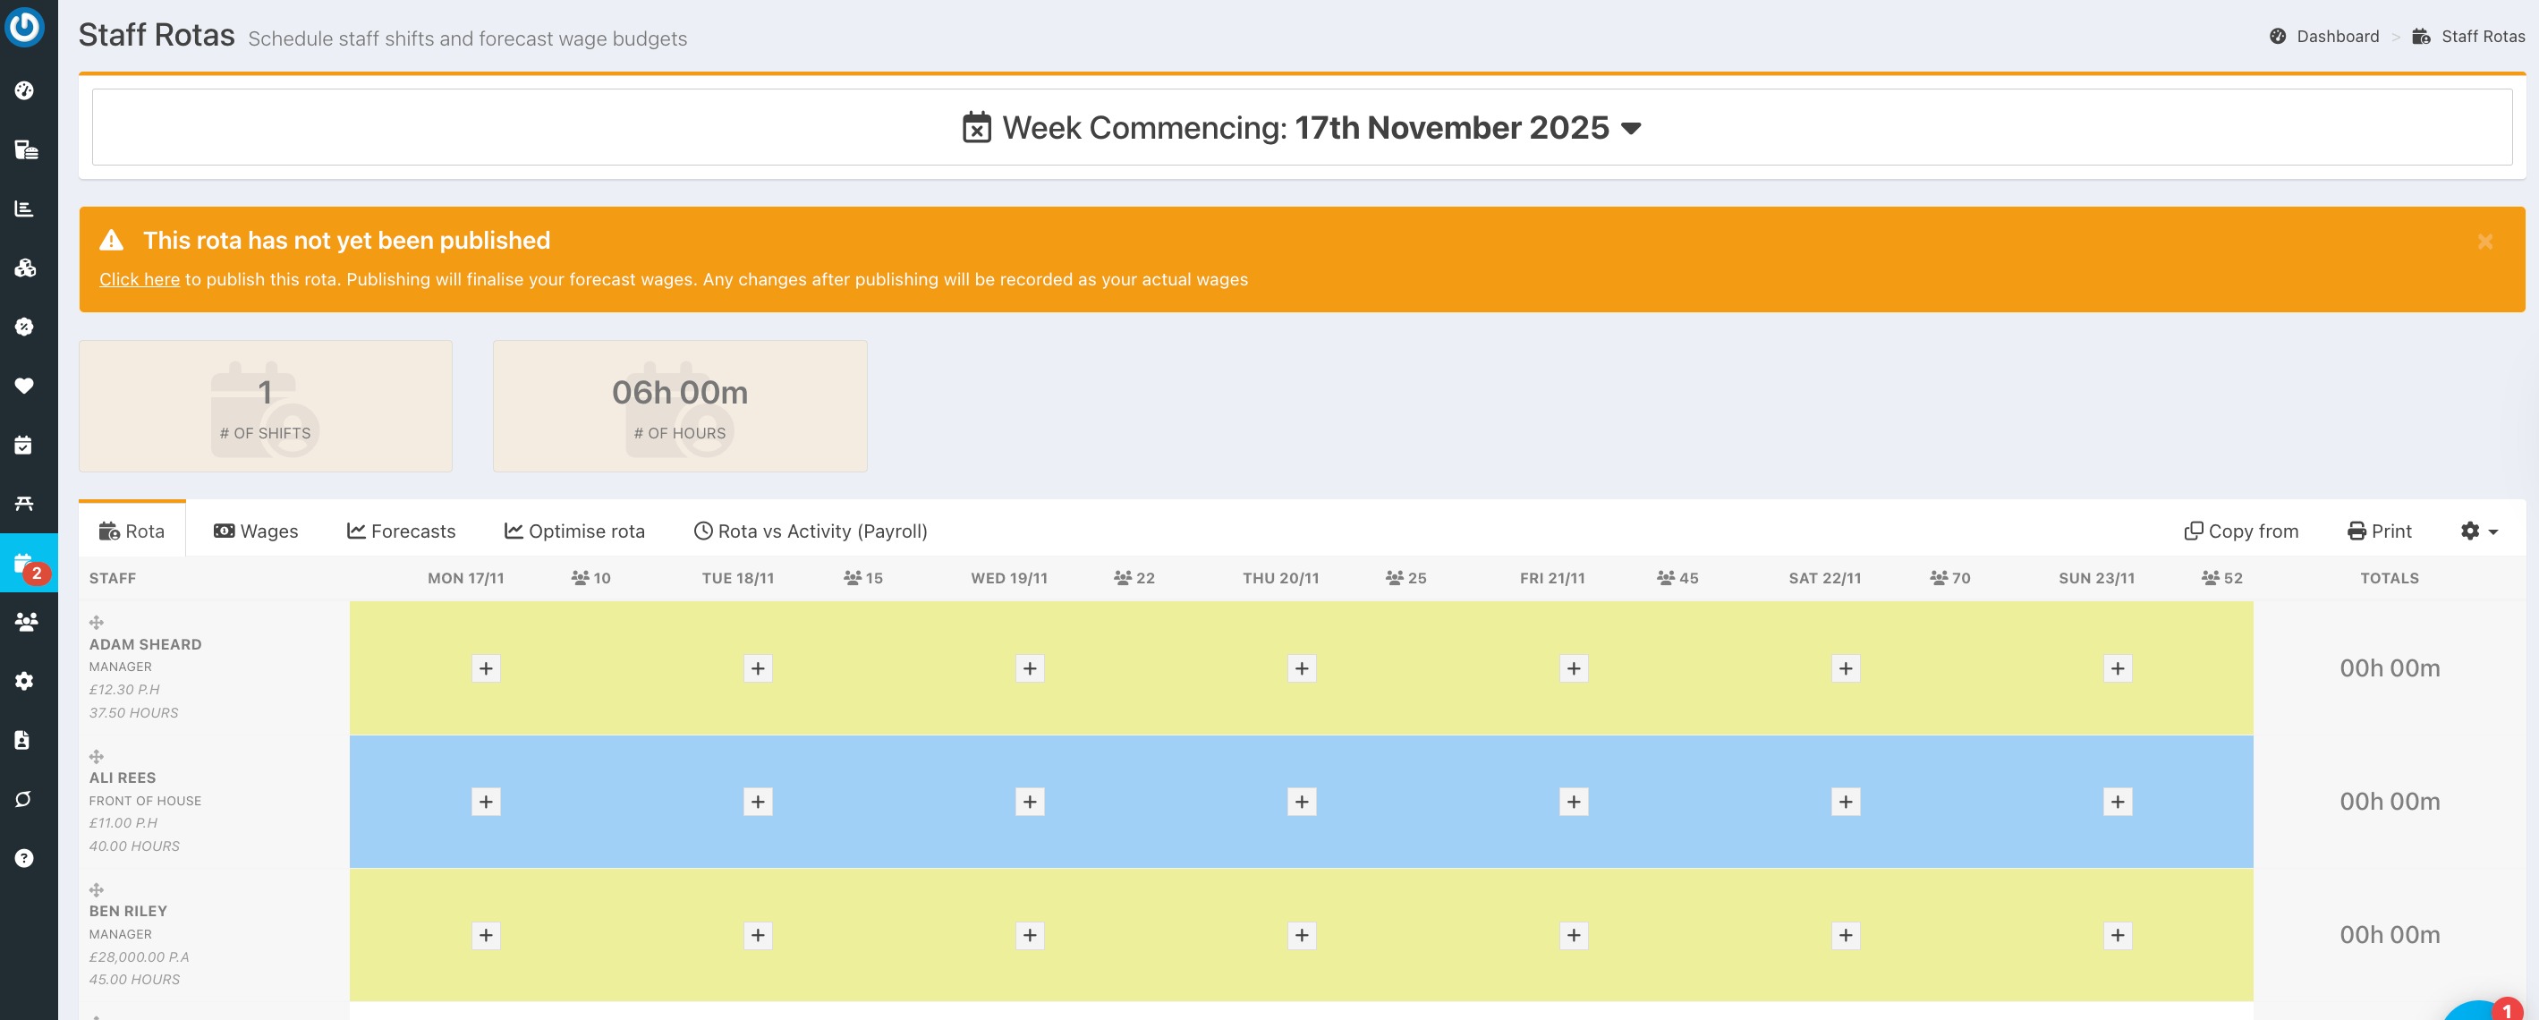This screenshot has width=2539, height=1020.
Task: Dismiss the unpublished rota warning banner
Action: [2484, 242]
